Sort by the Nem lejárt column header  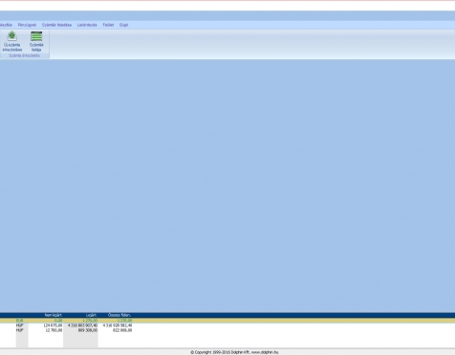(x=54, y=315)
